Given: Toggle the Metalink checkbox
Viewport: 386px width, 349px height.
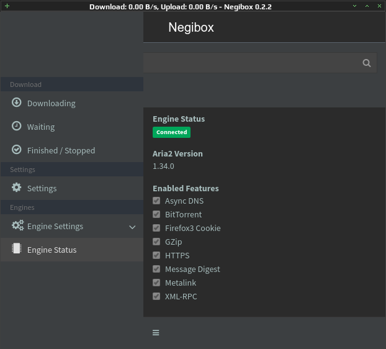Looking at the screenshot, I should tap(156, 283).
